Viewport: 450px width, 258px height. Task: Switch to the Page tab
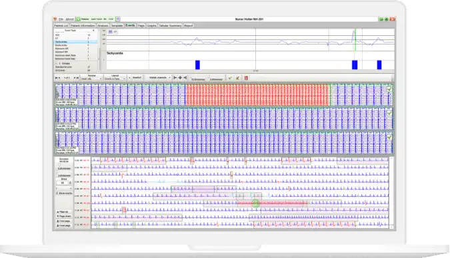pos(141,25)
